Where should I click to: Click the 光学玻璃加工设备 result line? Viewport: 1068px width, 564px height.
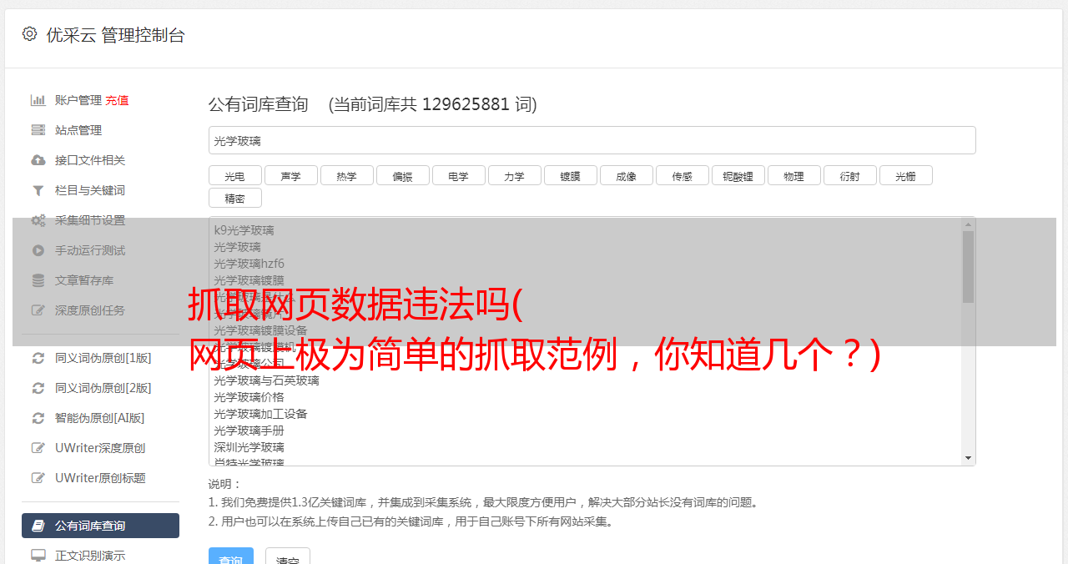point(260,414)
